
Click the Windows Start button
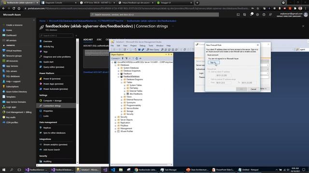[x=4, y=170]
